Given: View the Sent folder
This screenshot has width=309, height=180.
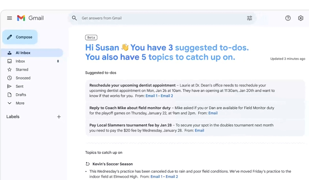Looking at the screenshot, I should (20, 86).
